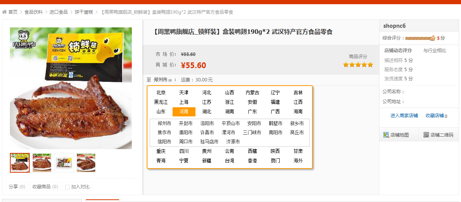Choose city 三门峡市
Viewport: 461px width, 202px height.
coord(252,132)
